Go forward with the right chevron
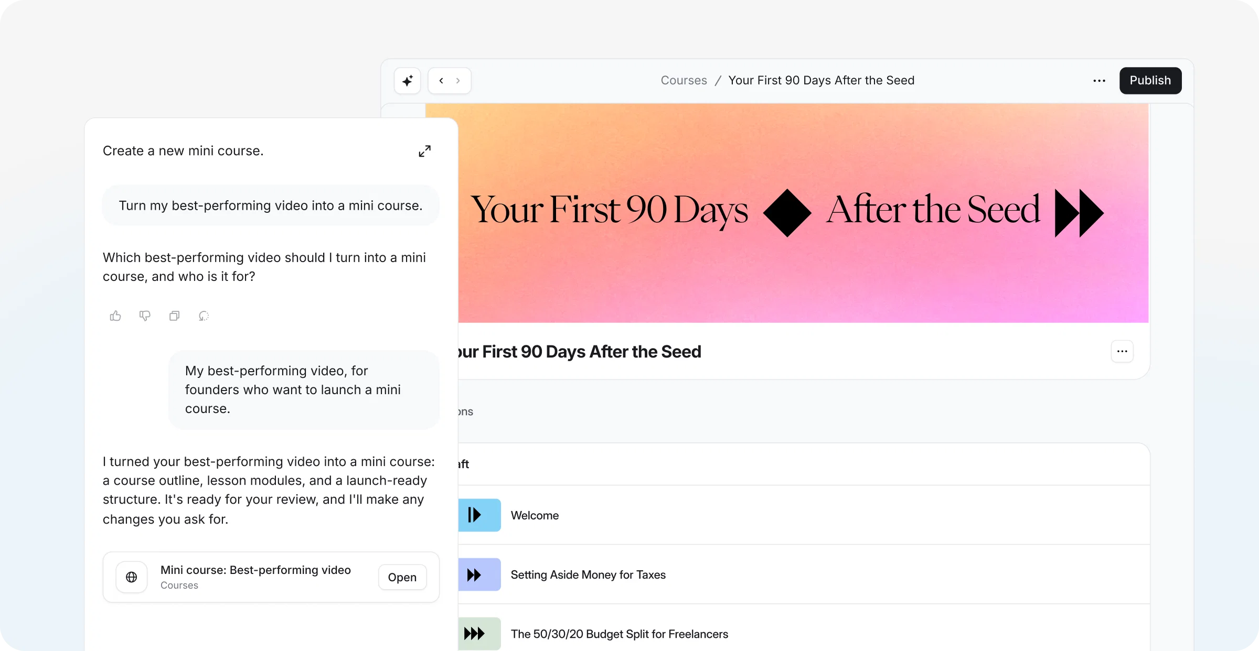The height and width of the screenshot is (651, 1259). (x=458, y=81)
